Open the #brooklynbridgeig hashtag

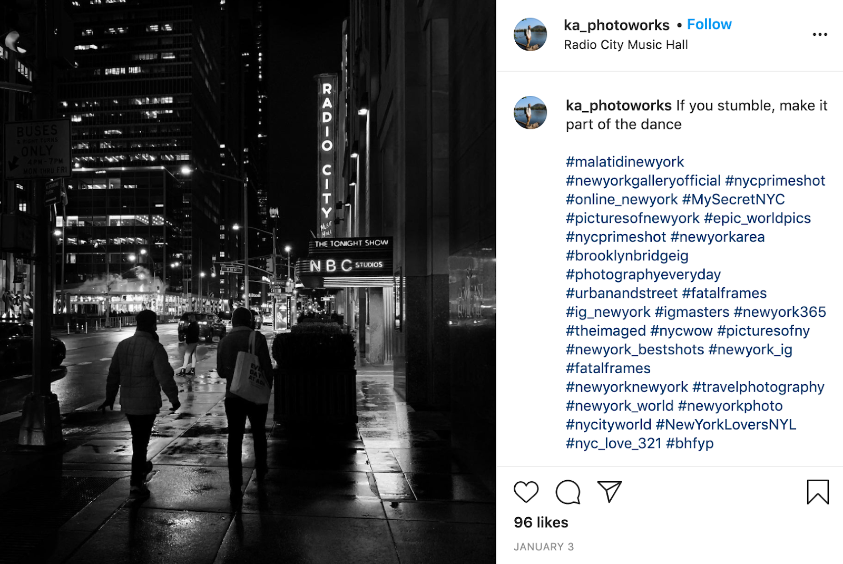(627, 256)
